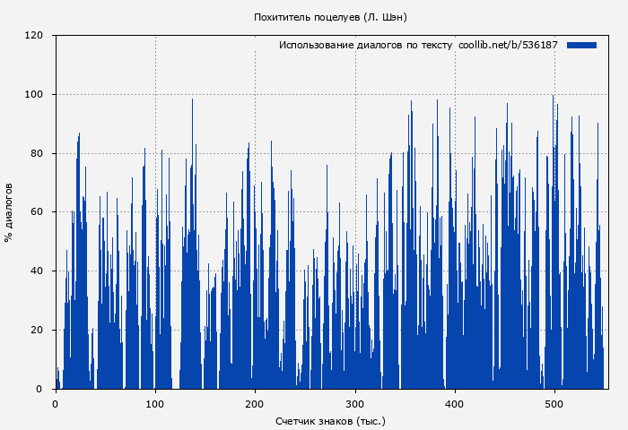Viewport: 628px width, 430px height.
Task: Click the 40 tick on y-axis
Action: pos(37,271)
